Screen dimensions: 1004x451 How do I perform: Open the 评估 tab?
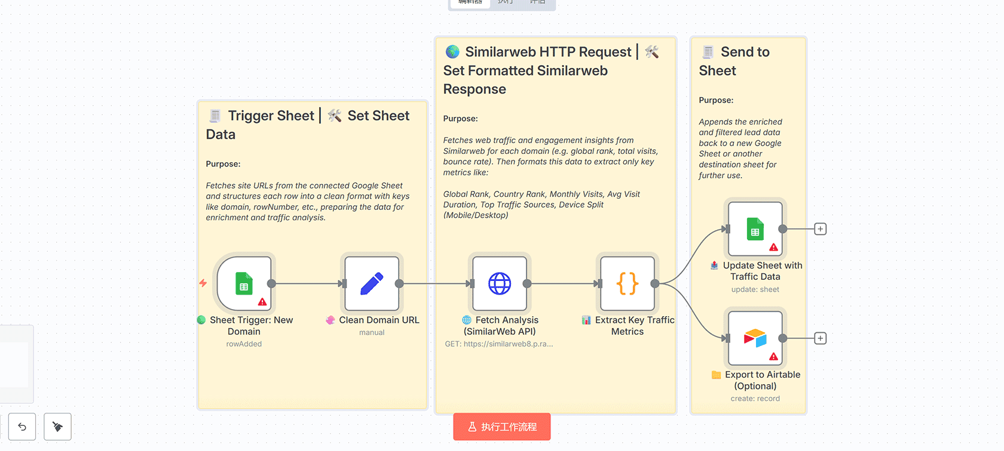click(536, 2)
